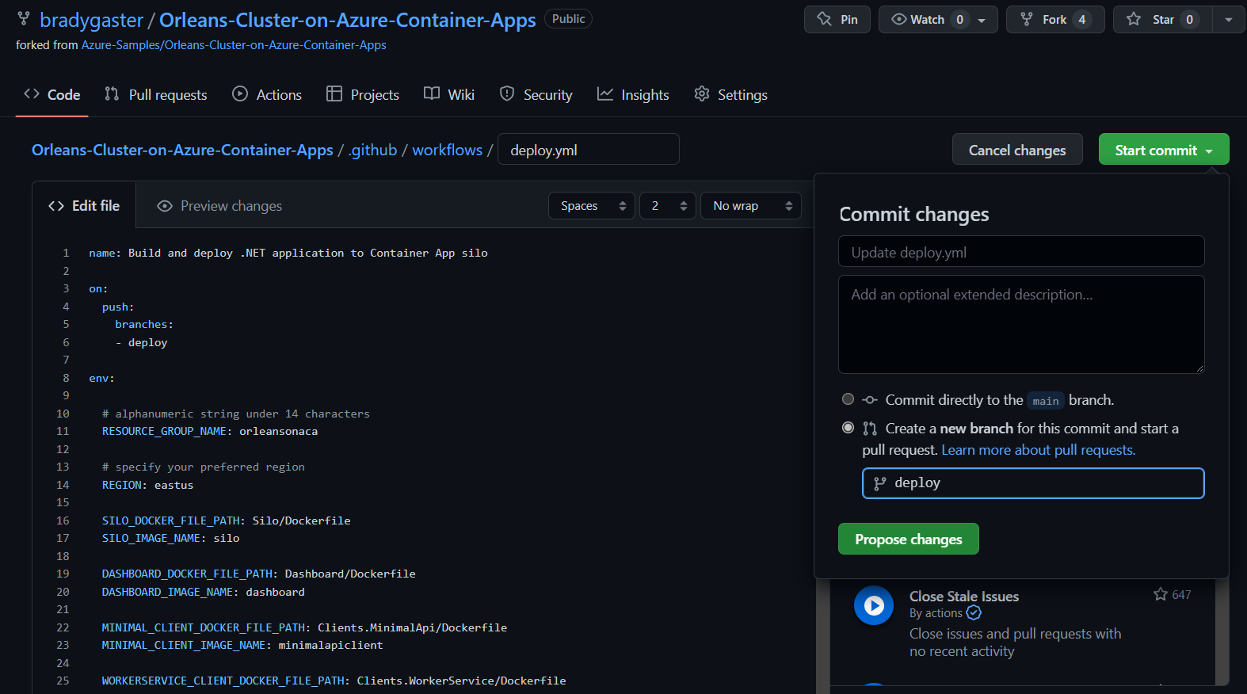Select create a new branch option
The width and height of the screenshot is (1247, 694).
tap(848, 428)
